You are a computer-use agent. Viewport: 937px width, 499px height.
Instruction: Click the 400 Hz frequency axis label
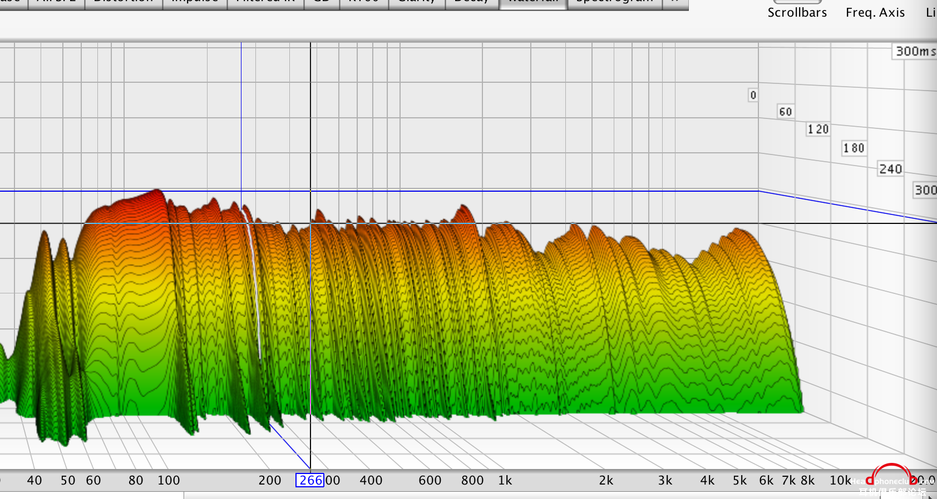pyautogui.click(x=371, y=480)
